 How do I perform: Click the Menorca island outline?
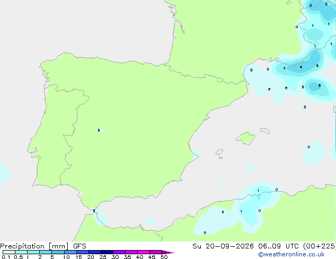tap(265, 131)
